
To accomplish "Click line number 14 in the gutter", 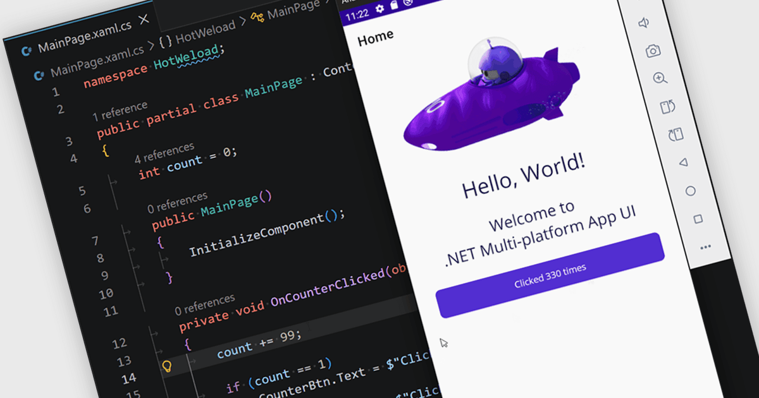I will coord(128,378).
